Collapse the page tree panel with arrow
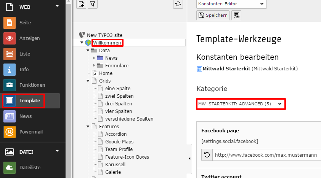The height and width of the screenshot is (178, 321). coord(189,158)
